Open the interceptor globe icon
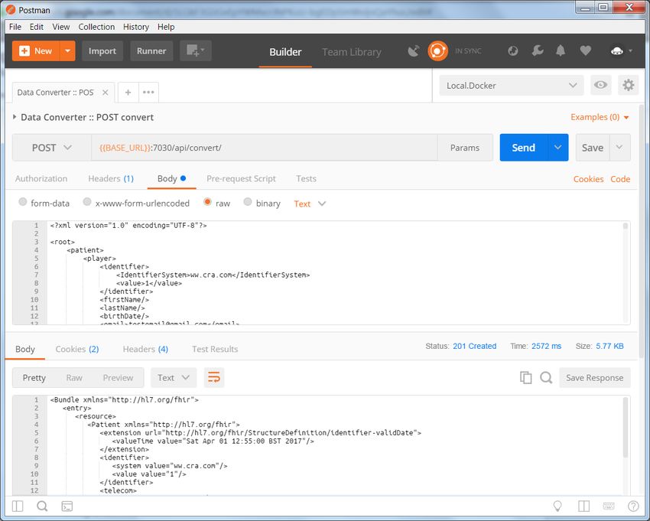The height and width of the screenshot is (521, 650). (x=513, y=51)
